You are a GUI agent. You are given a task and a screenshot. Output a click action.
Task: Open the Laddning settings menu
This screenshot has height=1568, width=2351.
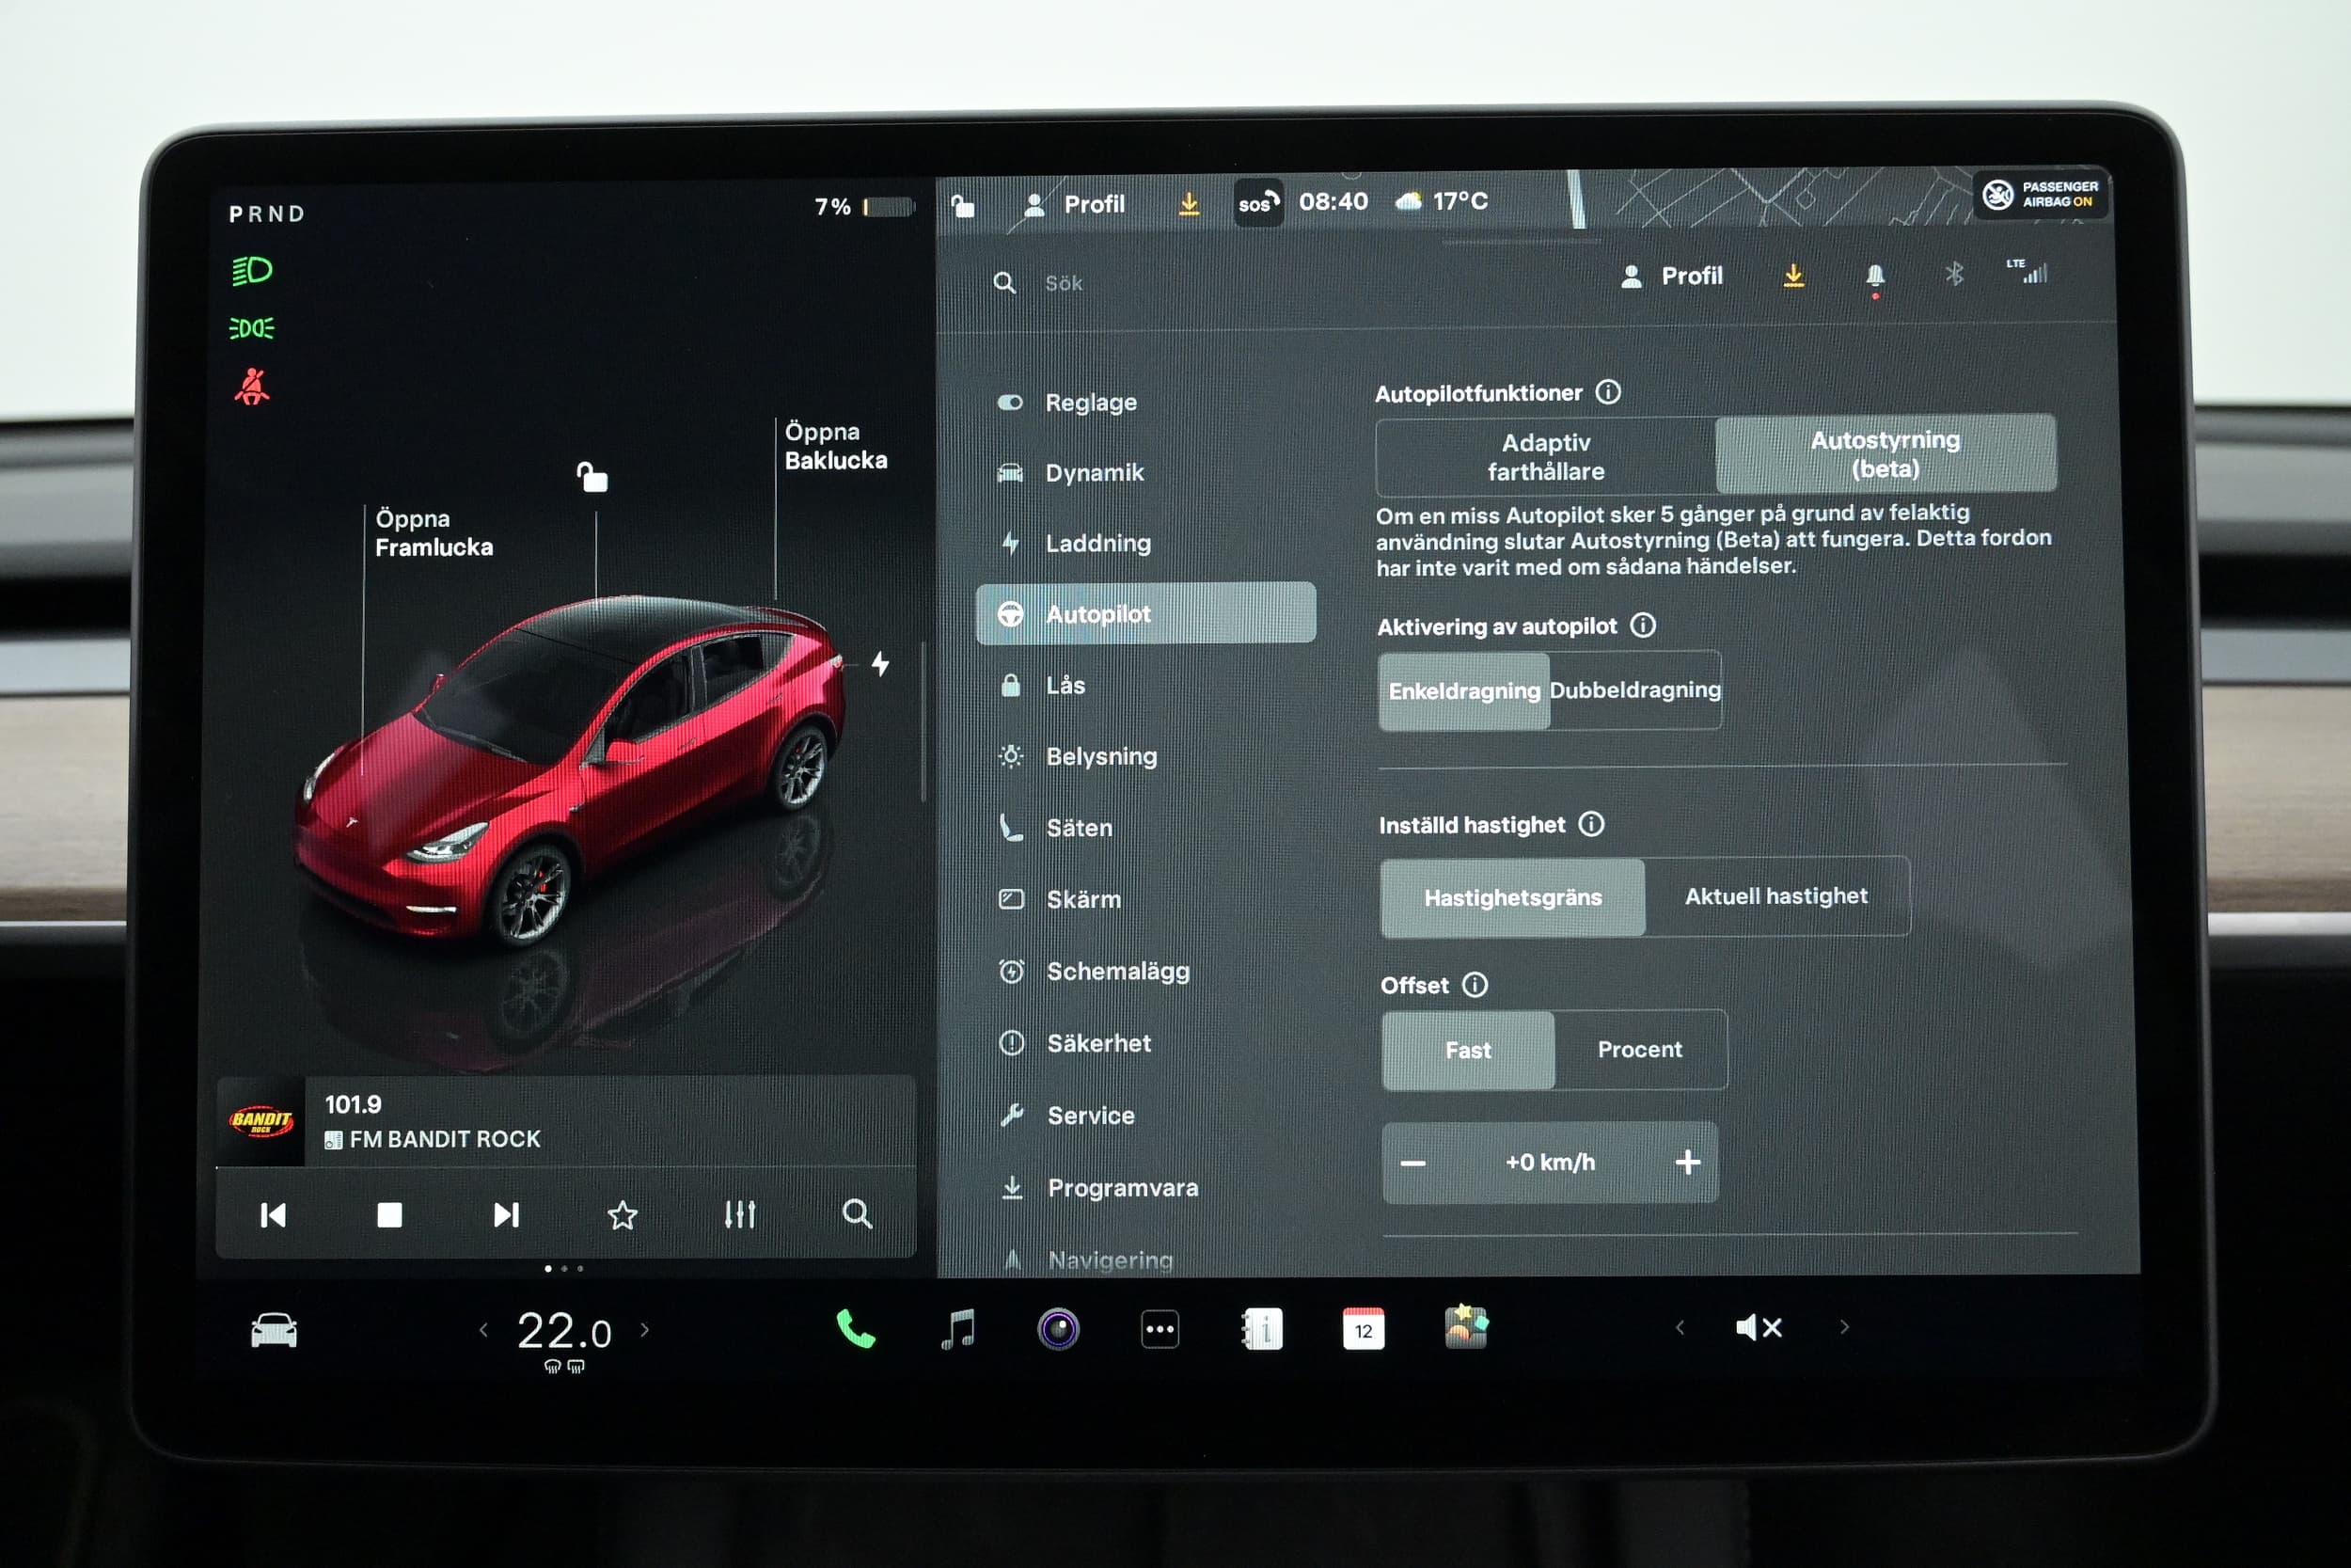coord(1097,543)
